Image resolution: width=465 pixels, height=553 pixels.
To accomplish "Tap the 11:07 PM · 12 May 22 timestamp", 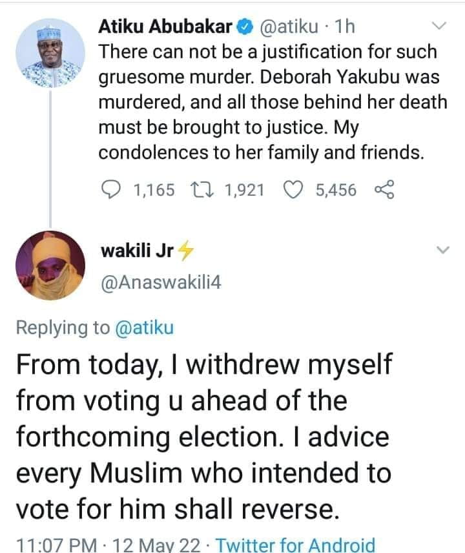I will 108,545.
